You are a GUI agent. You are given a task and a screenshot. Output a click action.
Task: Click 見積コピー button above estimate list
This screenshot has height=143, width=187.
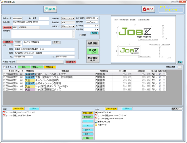pyautogui.click(x=37, y=67)
